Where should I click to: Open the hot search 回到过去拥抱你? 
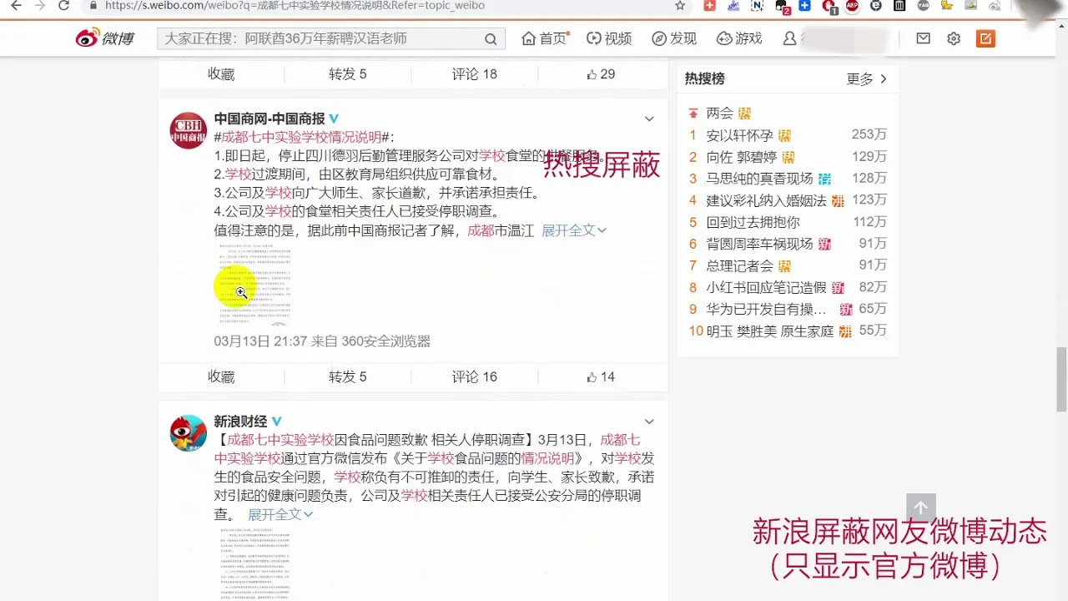tap(753, 222)
